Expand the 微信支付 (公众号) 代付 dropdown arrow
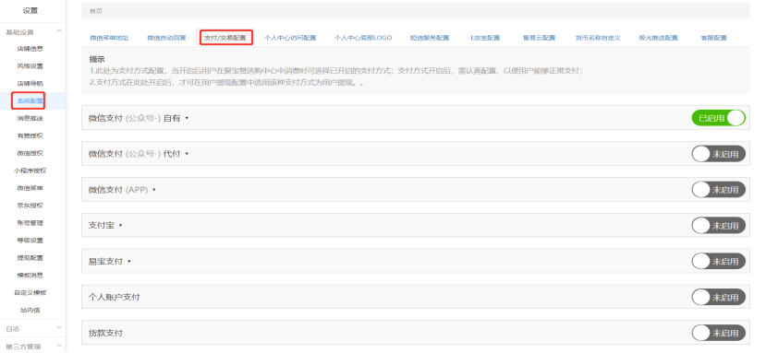766x353 pixels. pos(187,154)
